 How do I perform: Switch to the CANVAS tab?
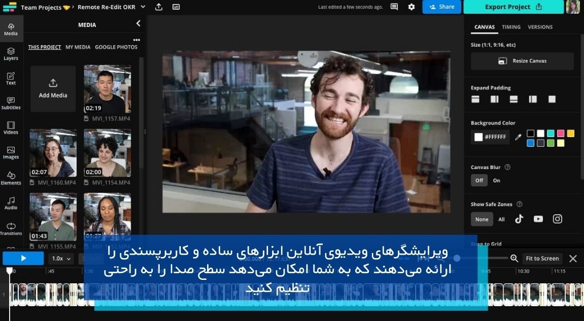click(484, 27)
